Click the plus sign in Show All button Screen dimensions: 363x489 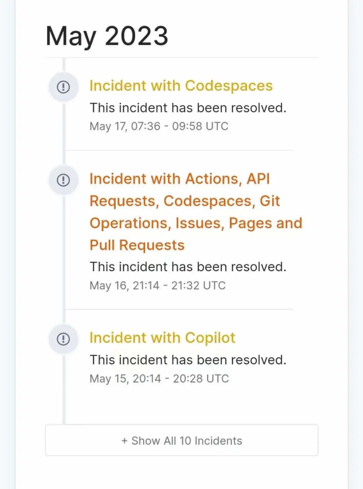pos(125,441)
